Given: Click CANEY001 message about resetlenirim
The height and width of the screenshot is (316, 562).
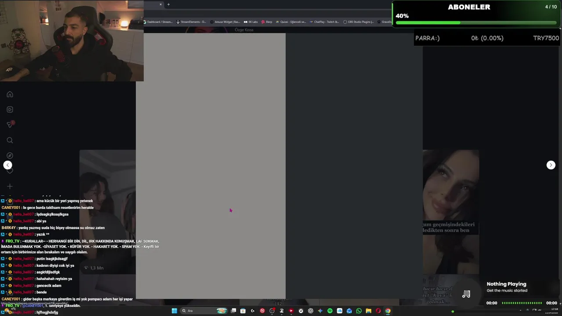Looking at the screenshot, I should (47, 208).
